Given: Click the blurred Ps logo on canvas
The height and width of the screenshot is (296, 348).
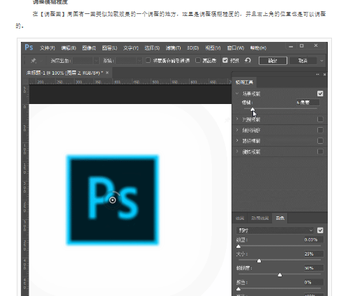Looking at the screenshot, I should pyautogui.click(x=113, y=200).
